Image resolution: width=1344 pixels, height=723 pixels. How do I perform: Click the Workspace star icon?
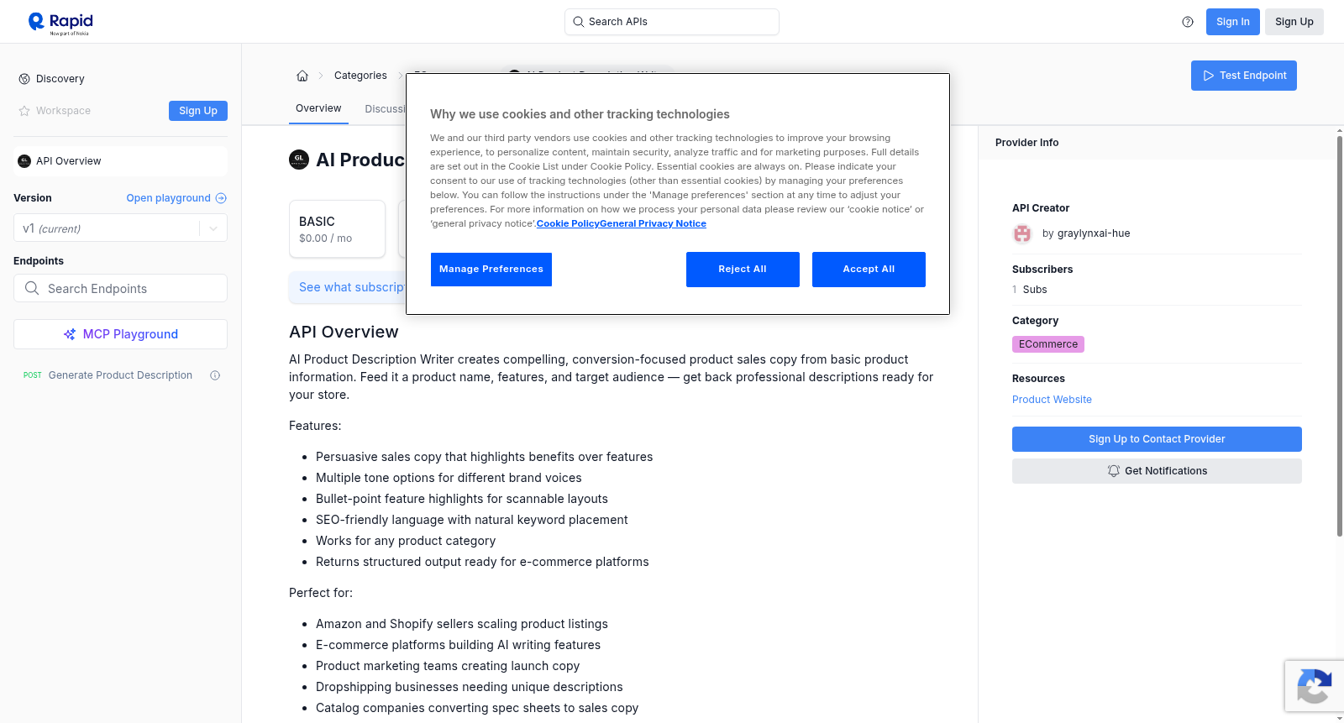pyautogui.click(x=24, y=111)
